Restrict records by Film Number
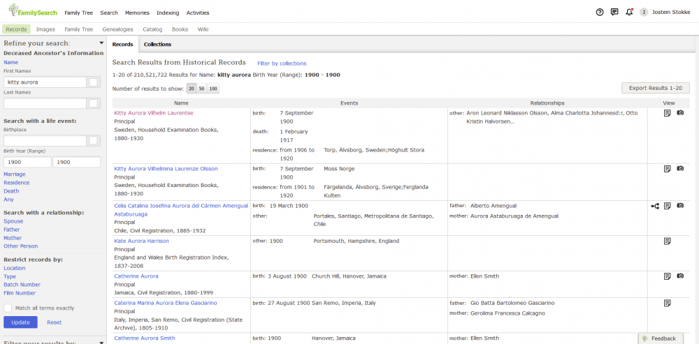This screenshot has height=344, width=699. point(20,293)
